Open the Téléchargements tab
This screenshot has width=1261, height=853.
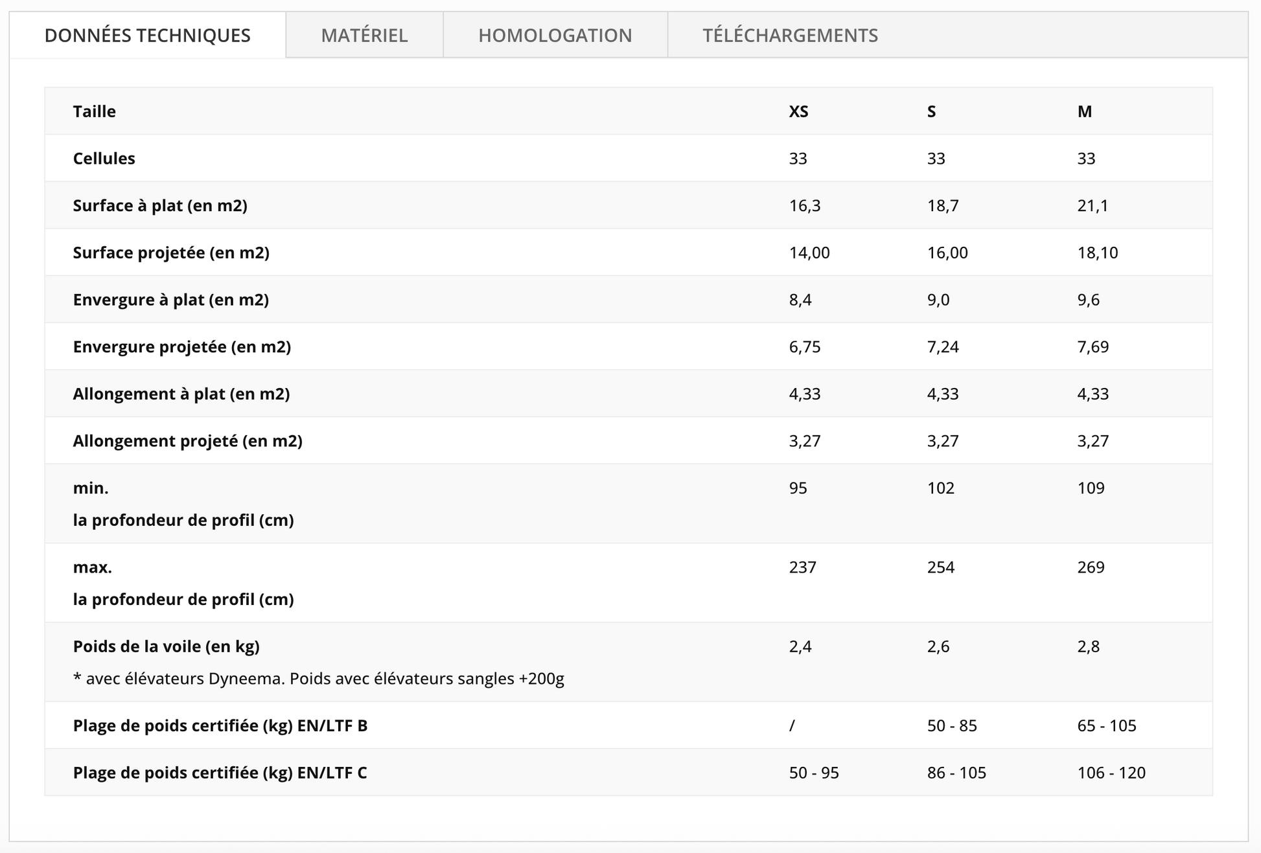(x=790, y=35)
